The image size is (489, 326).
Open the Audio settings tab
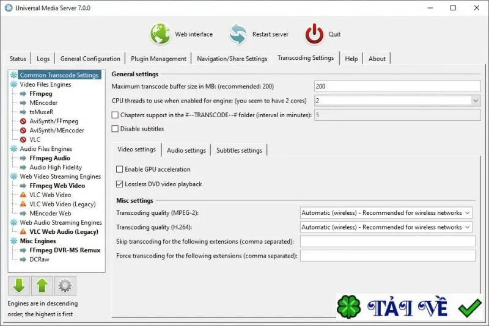(186, 150)
